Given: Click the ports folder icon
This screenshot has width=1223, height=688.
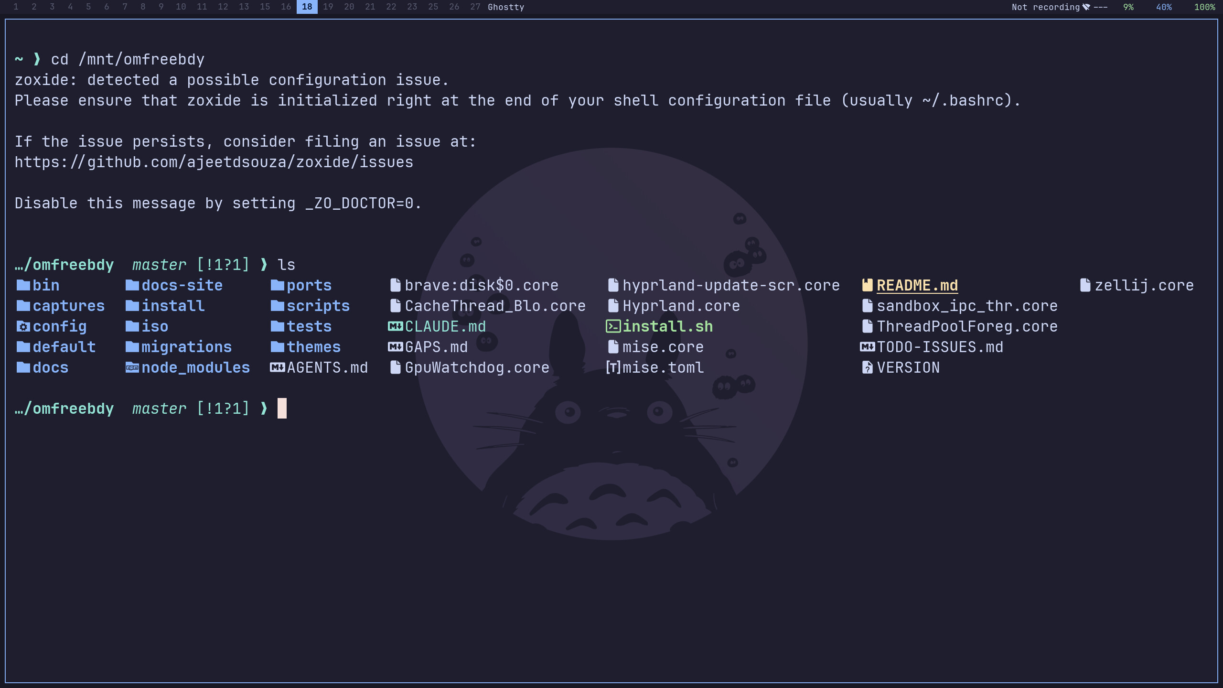Looking at the screenshot, I should pyautogui.click(x=277, y=285).
